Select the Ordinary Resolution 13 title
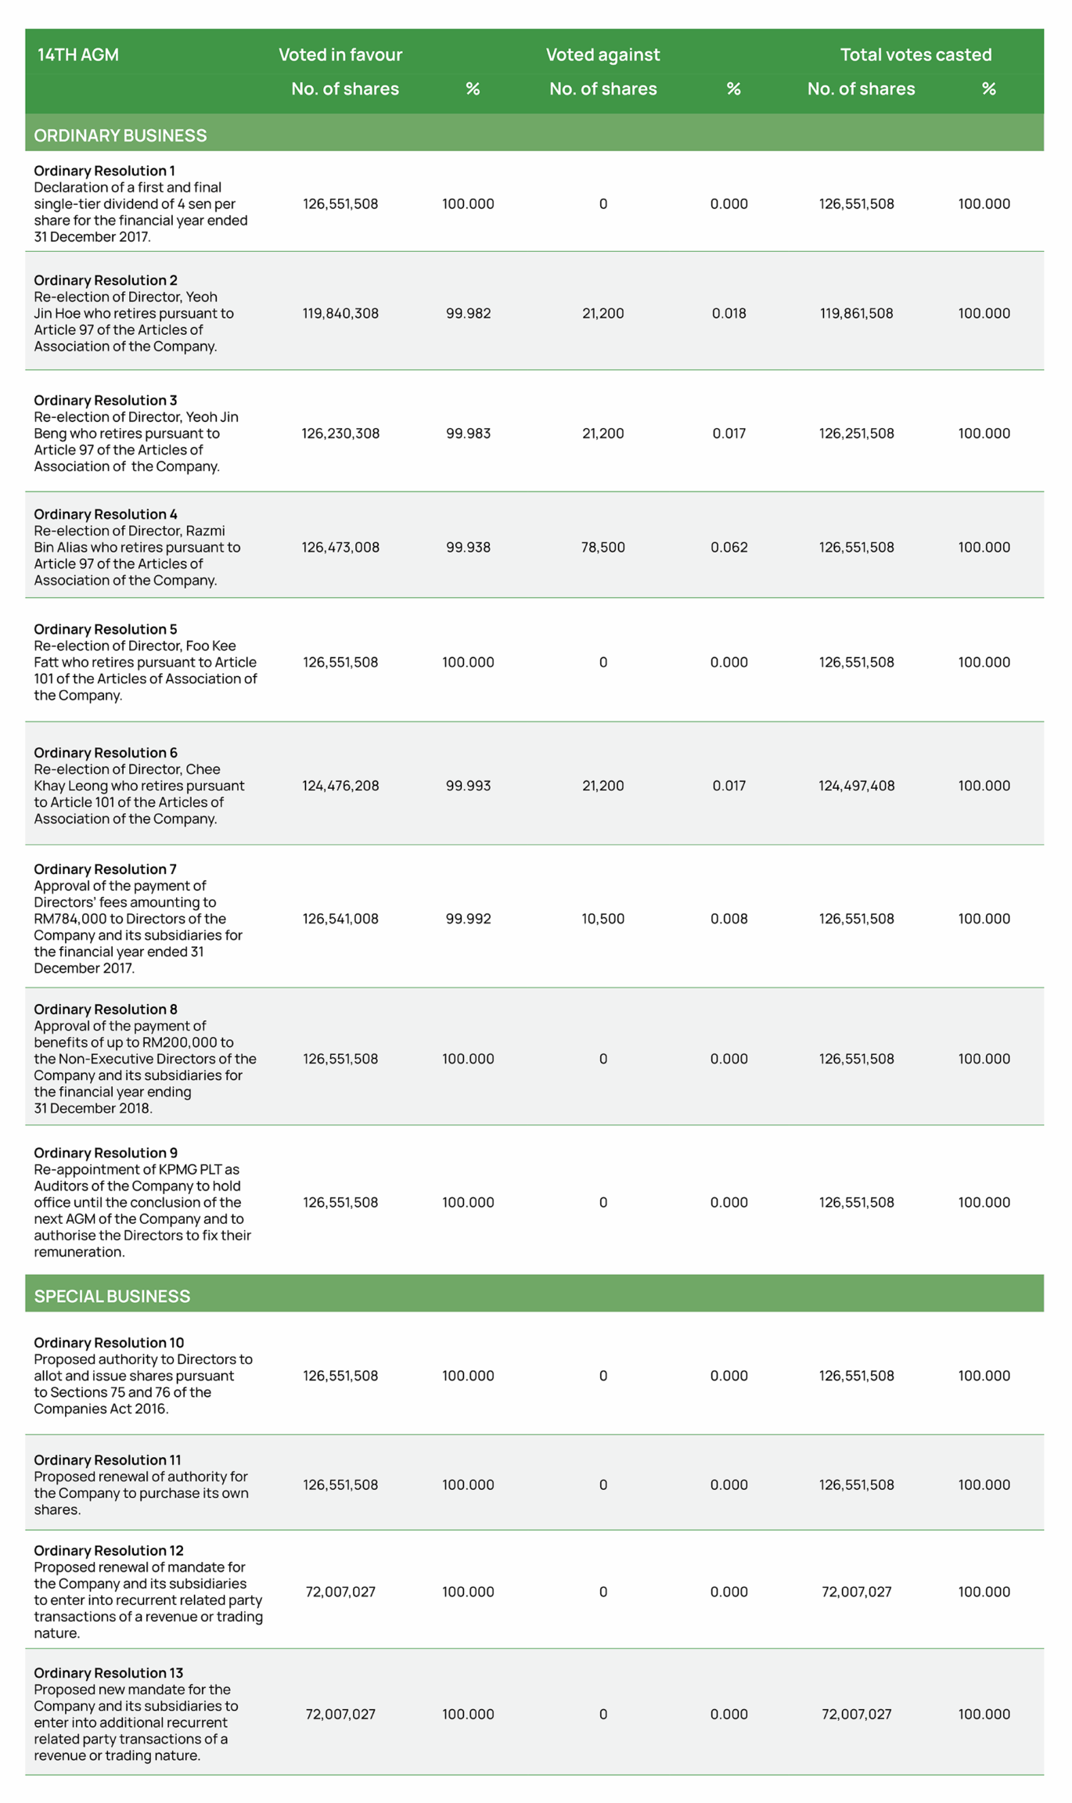 tap(109, 1673)
